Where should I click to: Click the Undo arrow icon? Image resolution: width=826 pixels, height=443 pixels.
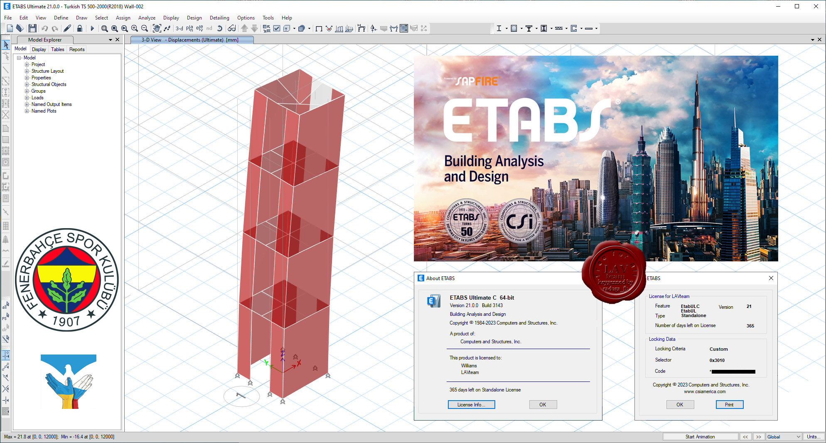[44, 28]
